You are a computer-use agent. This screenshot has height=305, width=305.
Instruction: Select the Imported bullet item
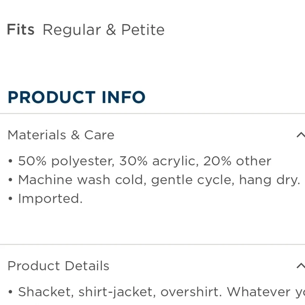point(50,199)
